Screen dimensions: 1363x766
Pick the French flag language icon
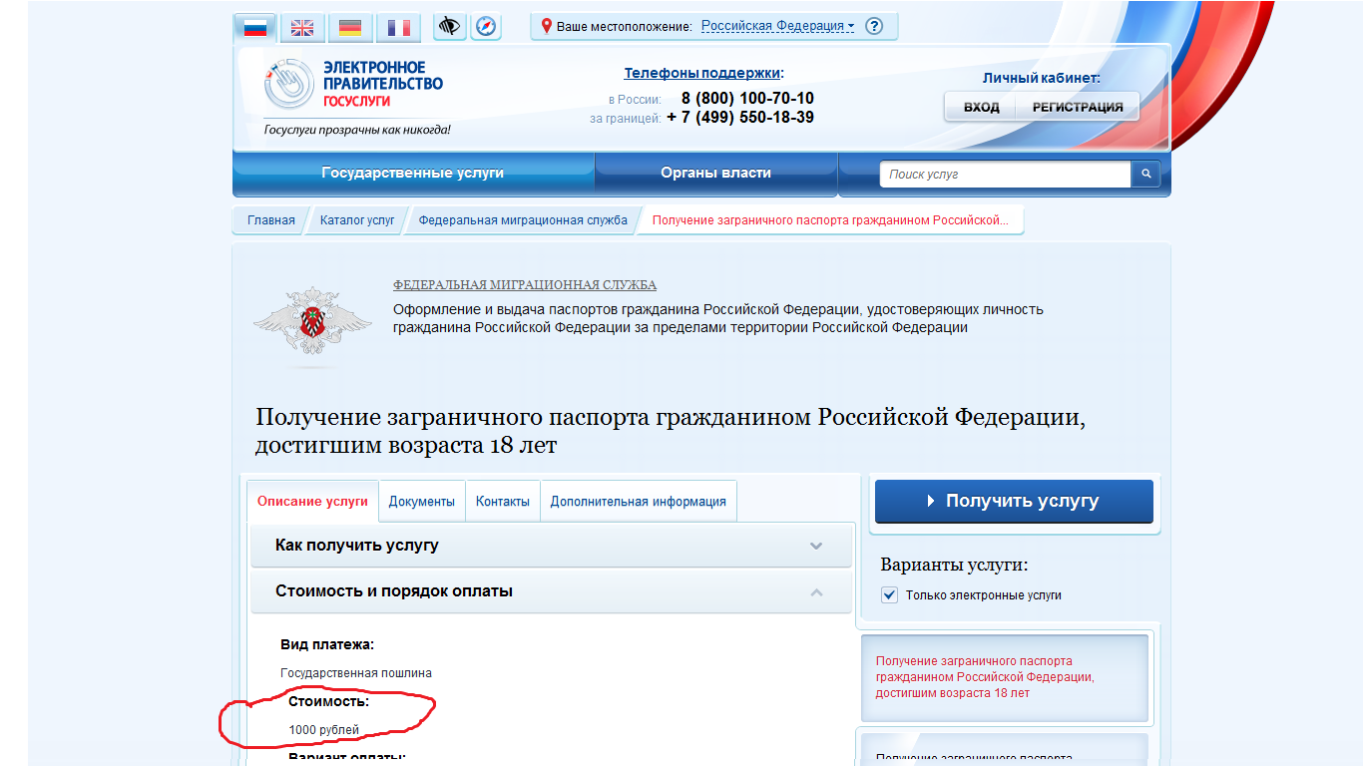[x=398, y=28]
